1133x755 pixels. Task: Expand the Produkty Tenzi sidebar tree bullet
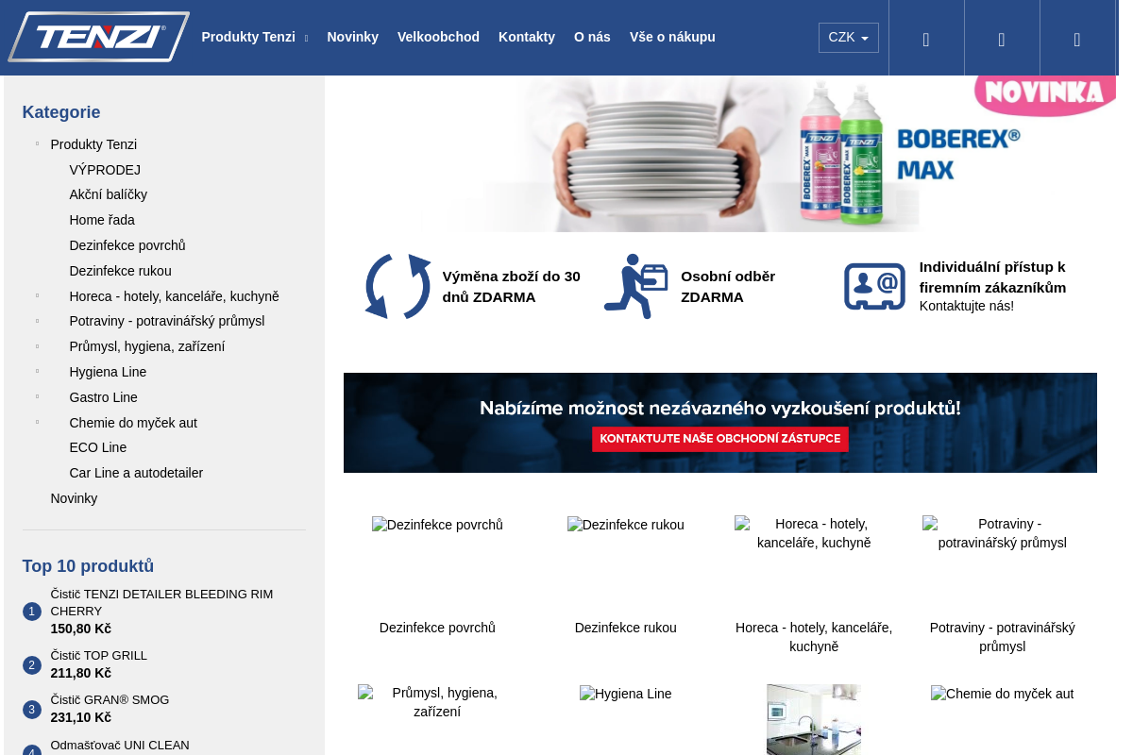pyautogui.click(x=37, y=143)
